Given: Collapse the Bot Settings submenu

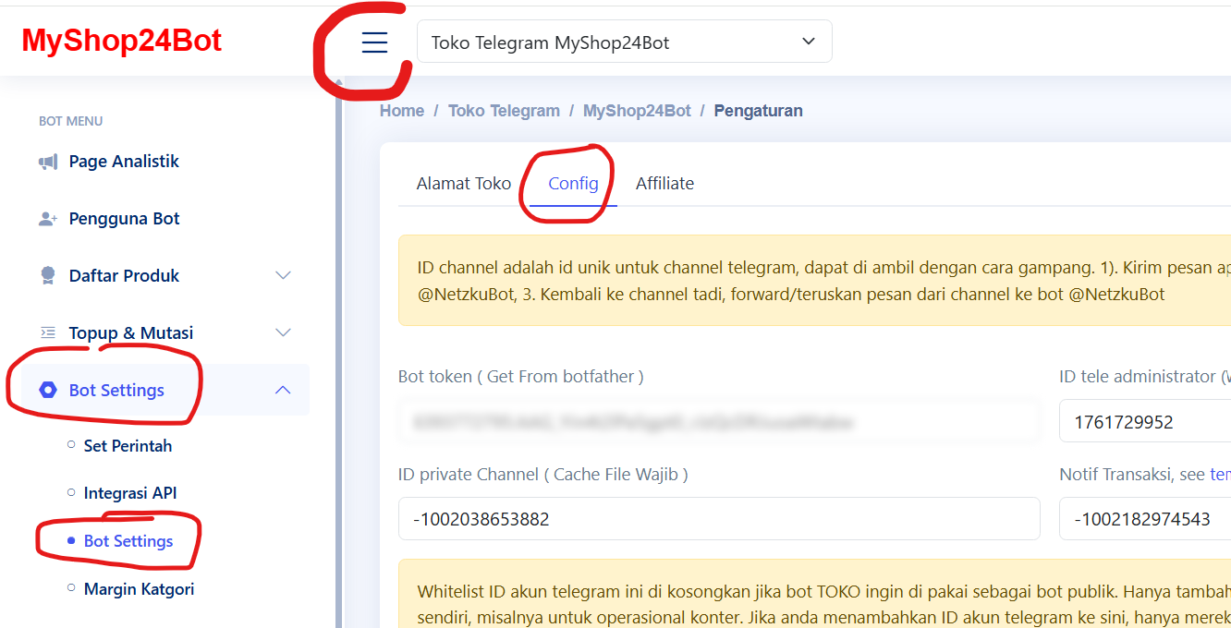Looking at the screenshot, I should 283,390.
